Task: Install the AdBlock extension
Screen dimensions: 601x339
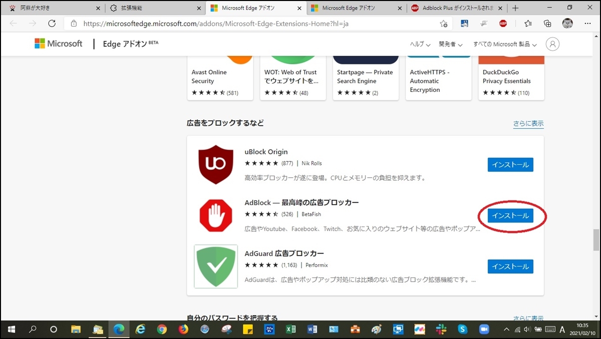Action: coord(510,216)
